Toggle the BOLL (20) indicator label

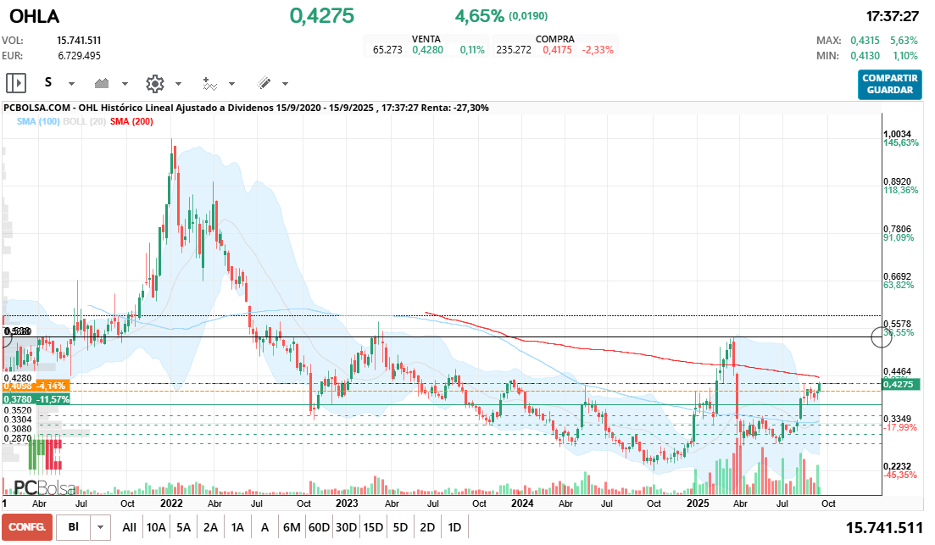(x=84, y=122)
